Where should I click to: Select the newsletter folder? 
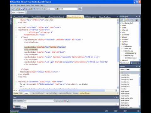click(x=125, y=39)
